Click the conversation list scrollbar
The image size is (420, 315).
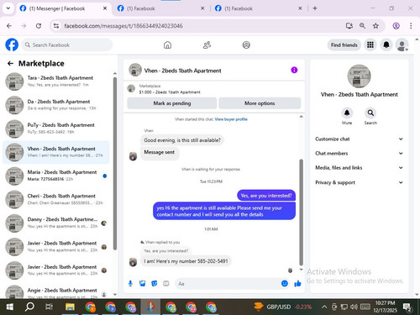point(115,164)
